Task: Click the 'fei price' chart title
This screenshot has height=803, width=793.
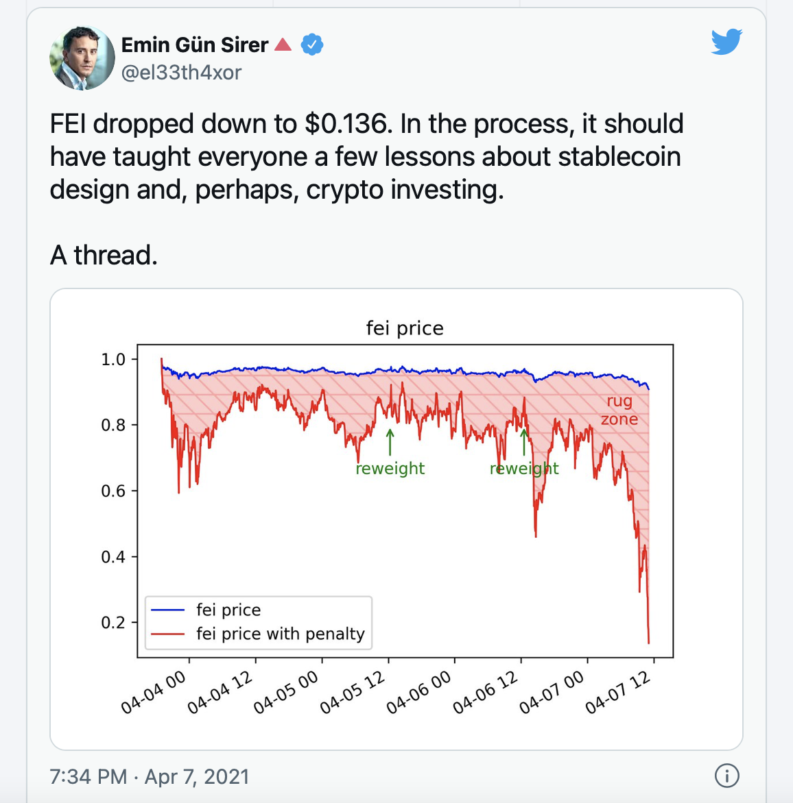Action: click(x=405, y=328)
